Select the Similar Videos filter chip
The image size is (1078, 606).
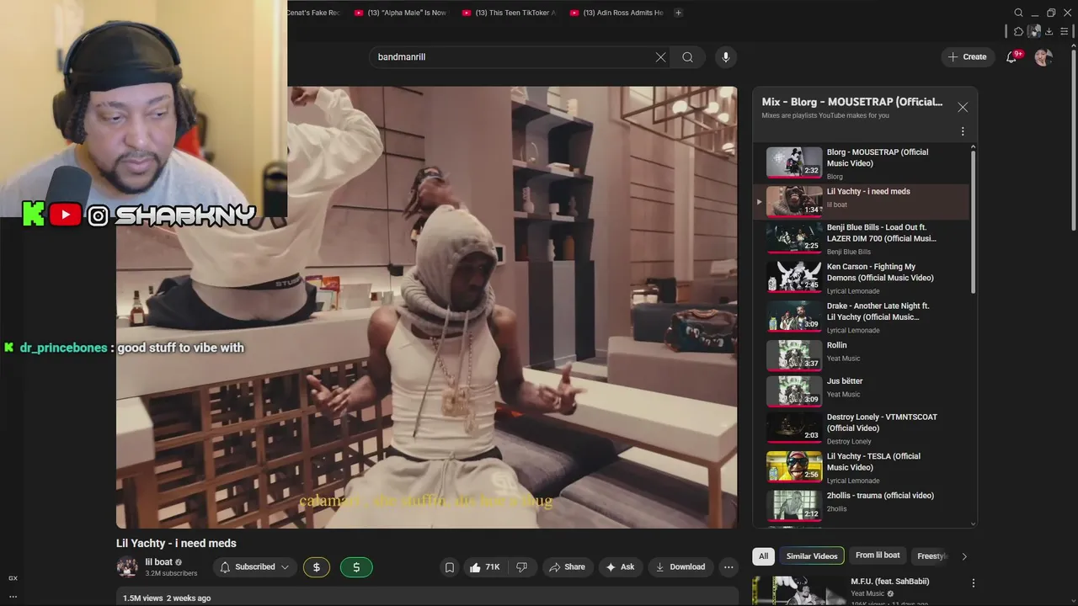[812, 556]
